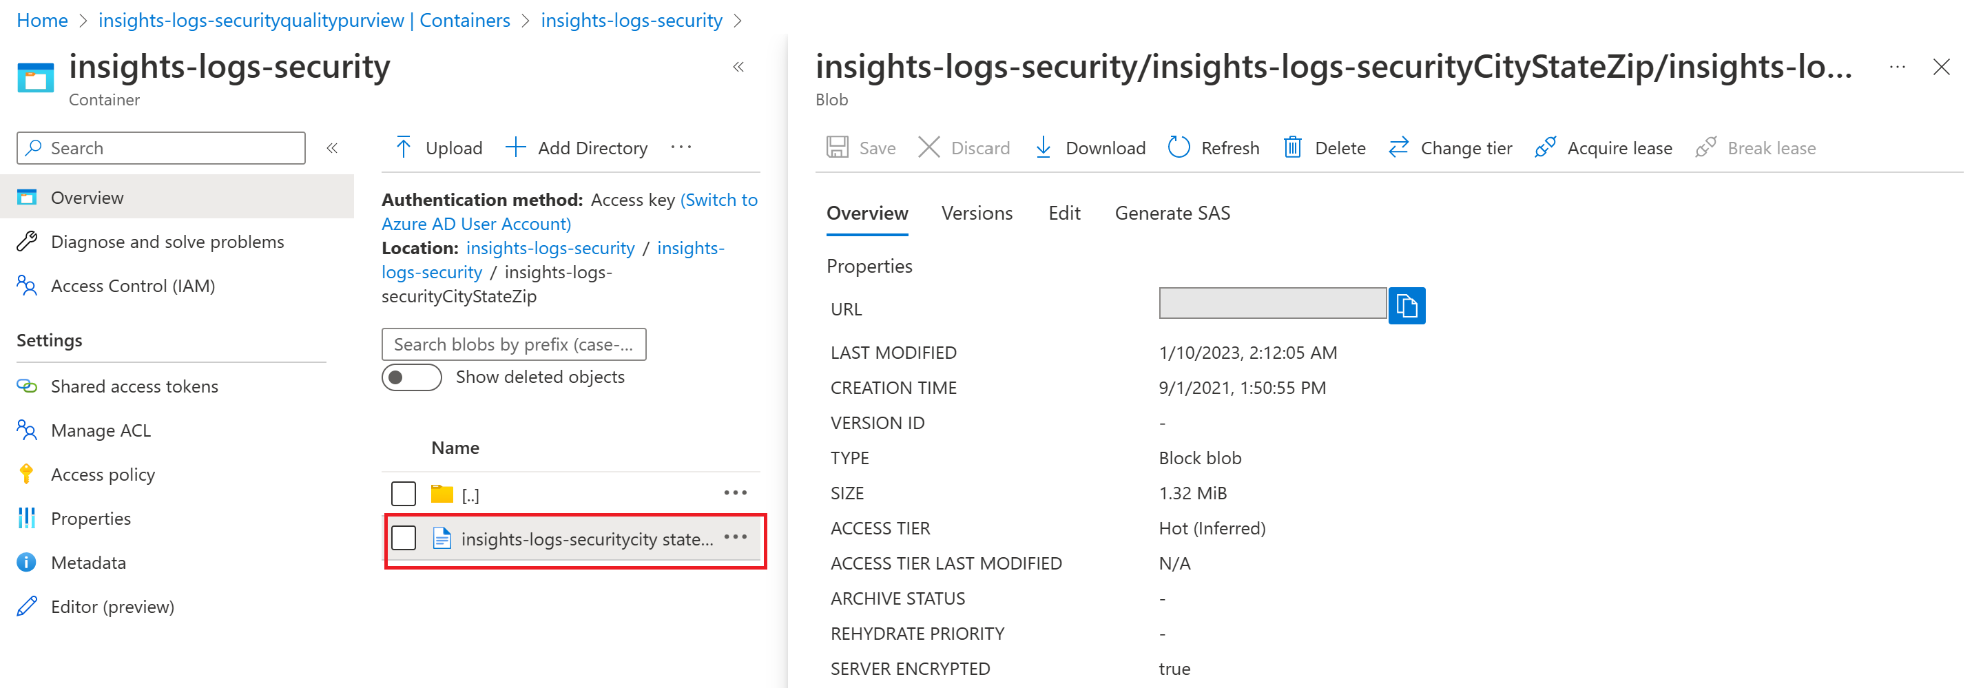Open more options for the blob row

point(735,537)
